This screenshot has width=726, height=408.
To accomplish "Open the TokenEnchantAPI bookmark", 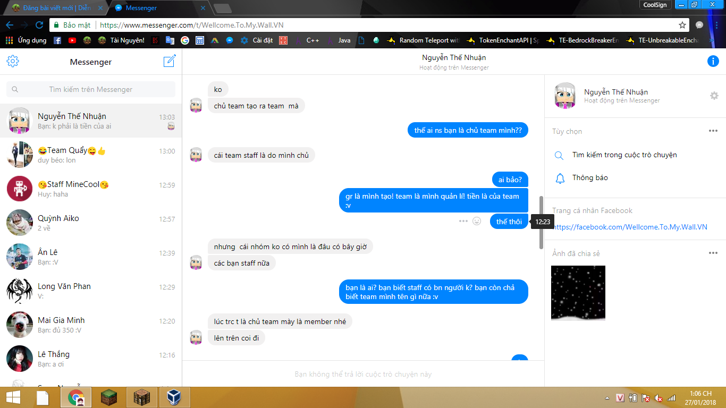I will [503, 40].
